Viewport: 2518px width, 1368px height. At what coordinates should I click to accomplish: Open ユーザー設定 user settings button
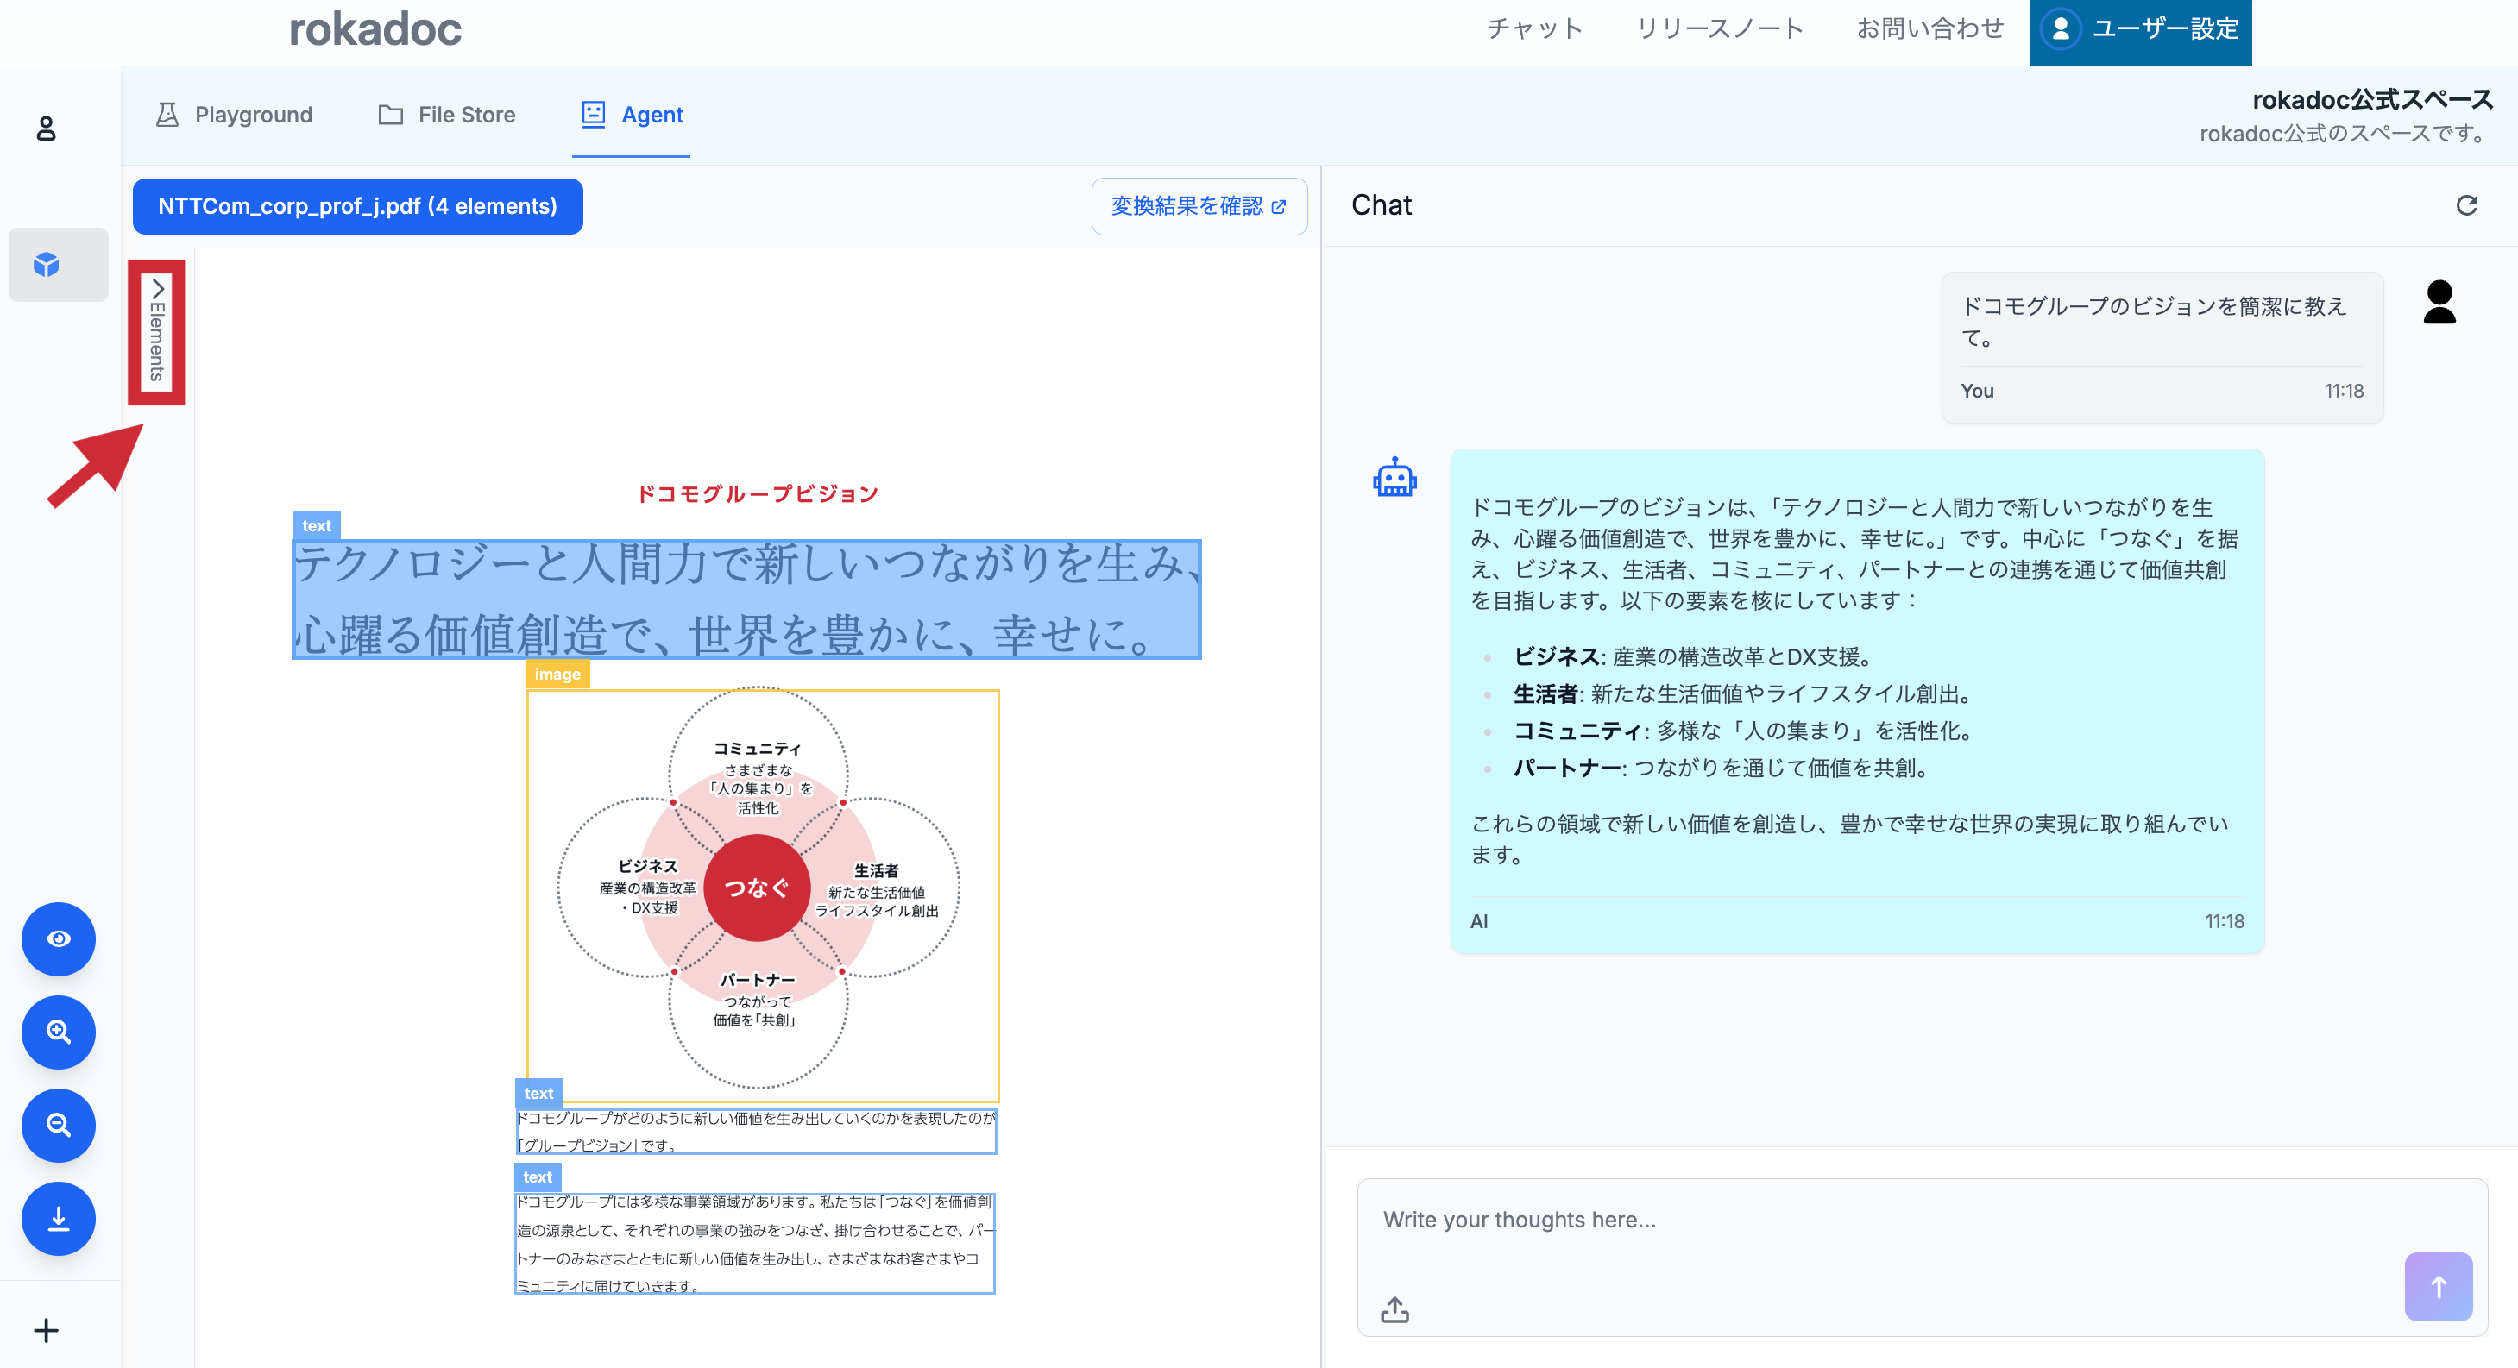click(2140, 32)
